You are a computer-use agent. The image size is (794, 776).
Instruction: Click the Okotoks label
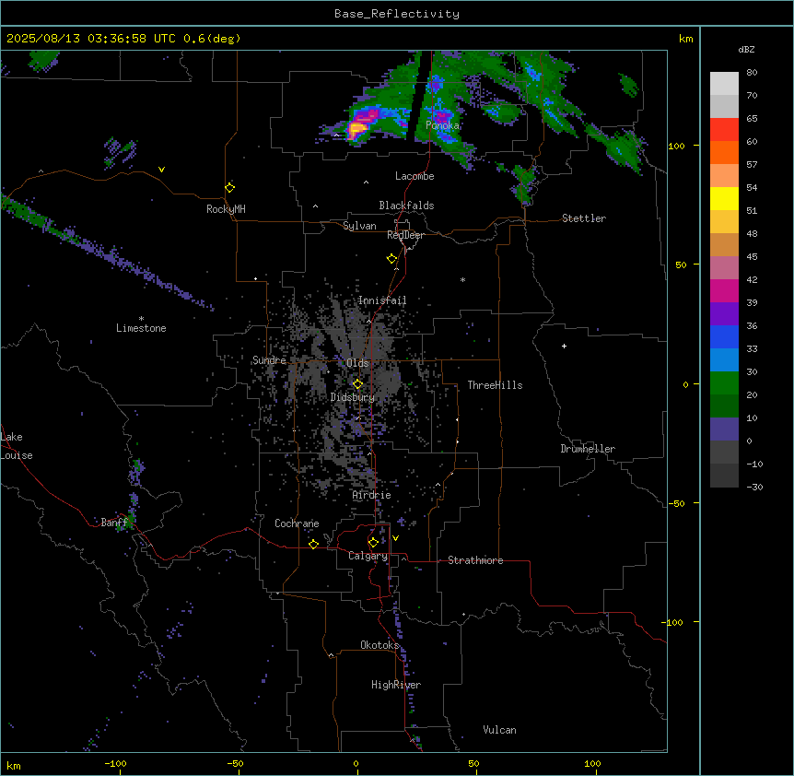(x=379, y=645)
